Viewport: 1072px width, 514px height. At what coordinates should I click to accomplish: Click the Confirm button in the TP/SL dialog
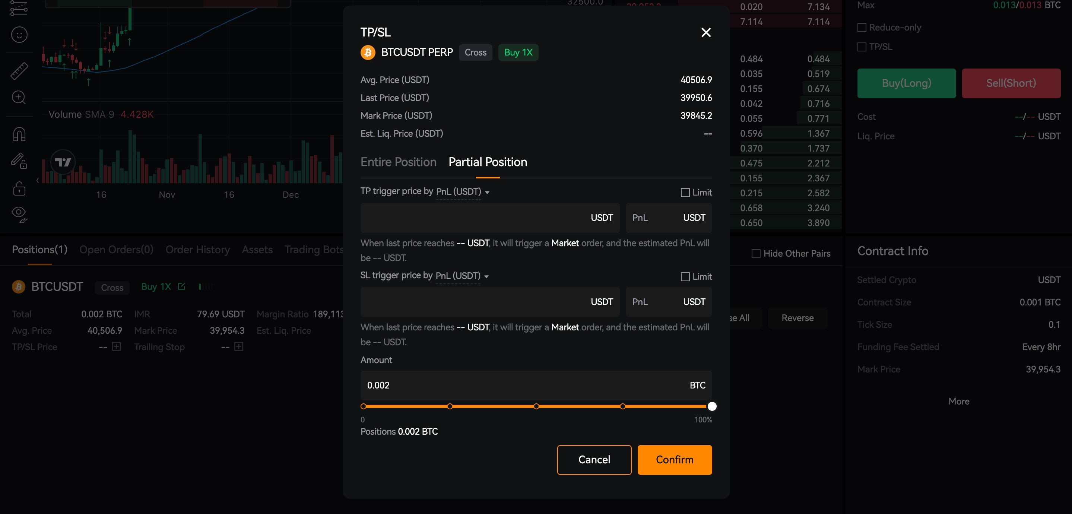click(x=674, y=460)
